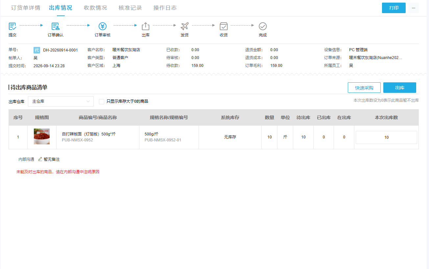
Task: Click the 系统库存 column header
Action: tap(230, 117)
